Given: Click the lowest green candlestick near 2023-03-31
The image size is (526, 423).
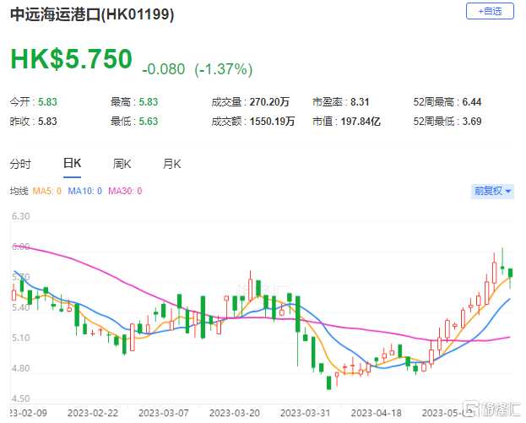Looking at the screenshot, I should tap(328, 382).
